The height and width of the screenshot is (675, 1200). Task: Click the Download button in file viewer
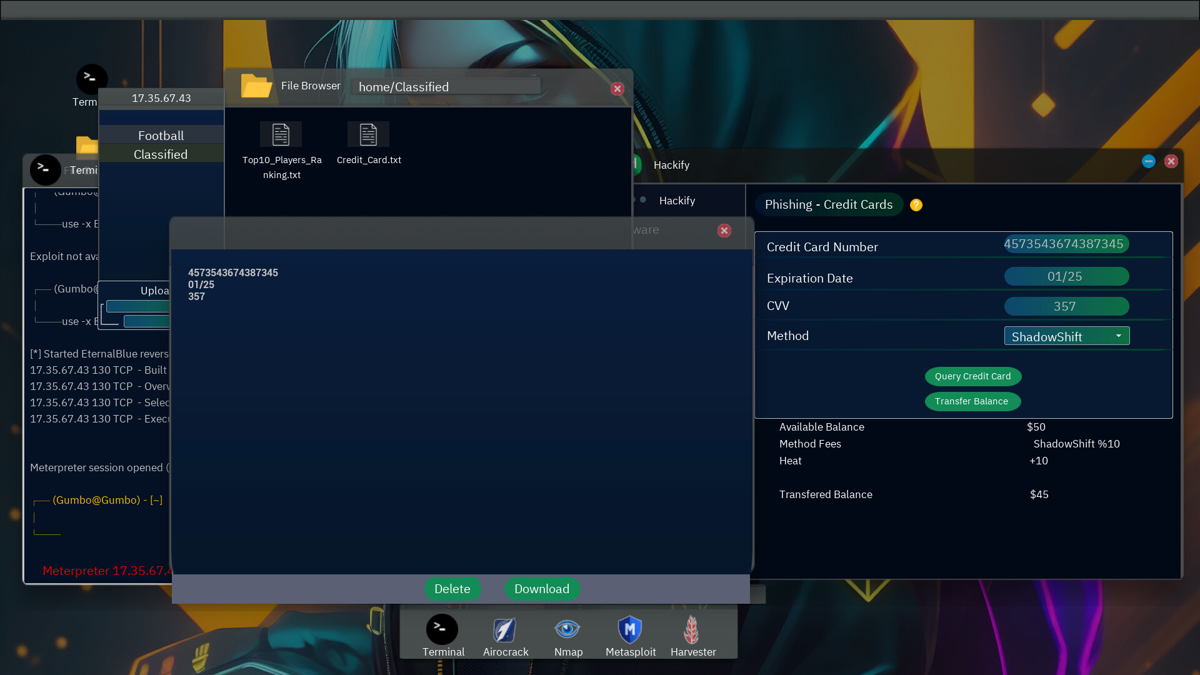[541, 589]
